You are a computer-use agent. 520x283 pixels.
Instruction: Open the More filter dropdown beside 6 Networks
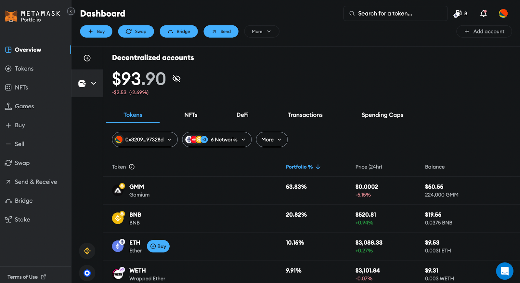point(272,140)
